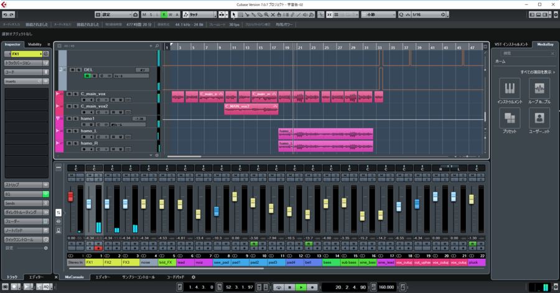The image size is (560, 293).
Task: Select the Erase tool
Action: click(x=260, y=15)
